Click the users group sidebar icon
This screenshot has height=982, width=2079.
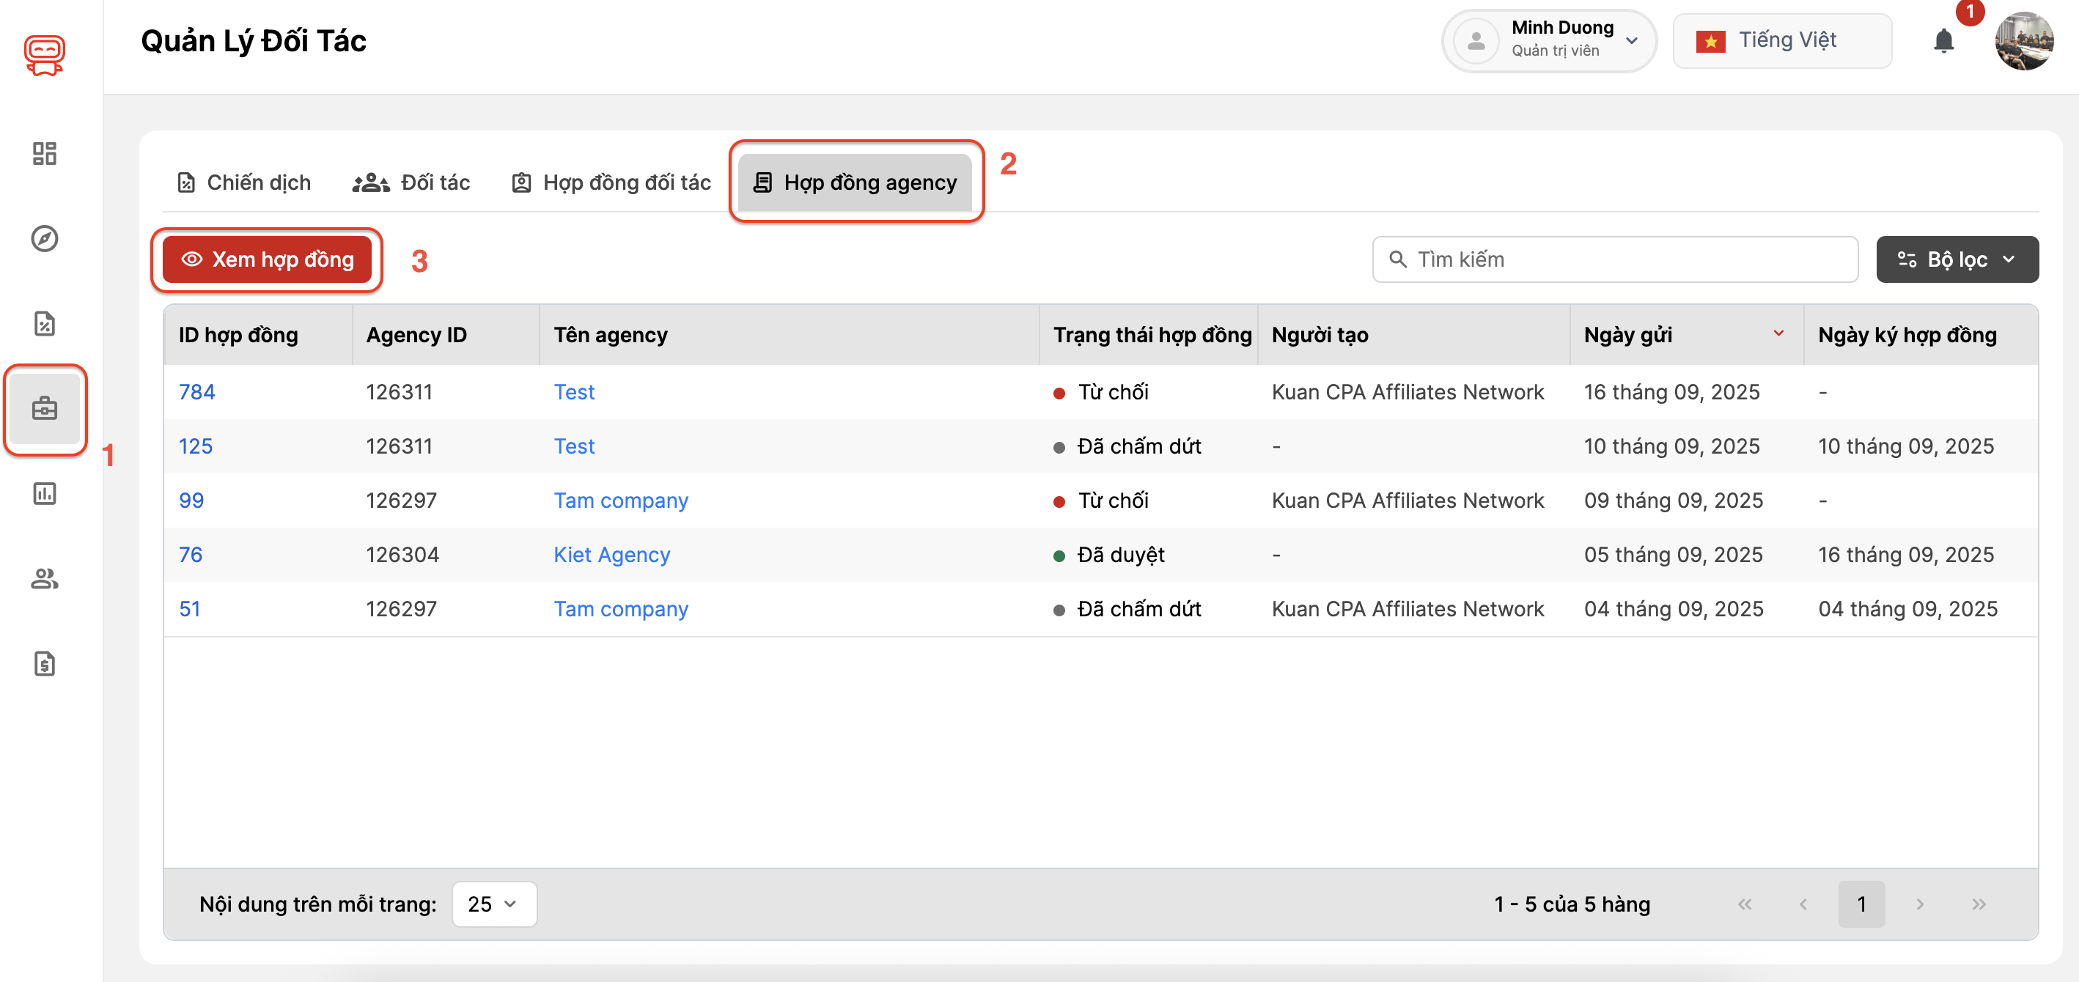point(45,578)
